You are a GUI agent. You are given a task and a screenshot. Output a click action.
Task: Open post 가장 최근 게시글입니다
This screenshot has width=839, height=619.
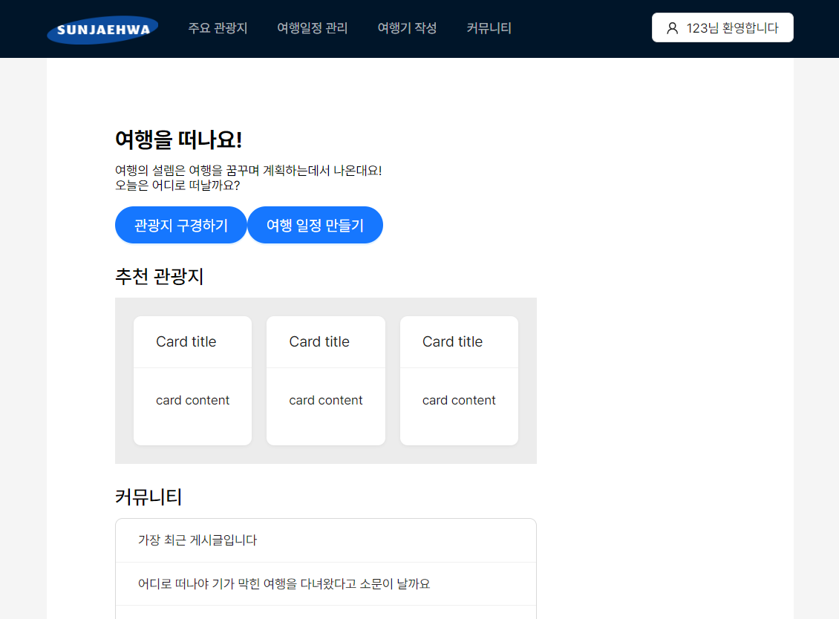[x=326, y=540]
